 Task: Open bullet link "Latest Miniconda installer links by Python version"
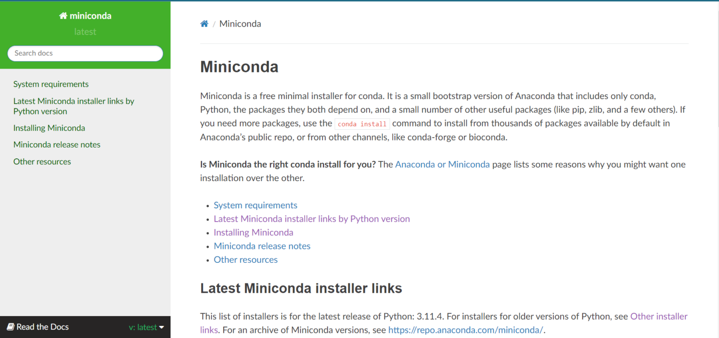tap(311, 218)
